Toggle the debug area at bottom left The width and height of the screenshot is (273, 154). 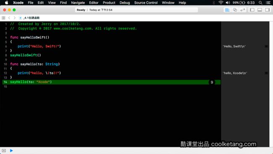[x=4, y=151]
